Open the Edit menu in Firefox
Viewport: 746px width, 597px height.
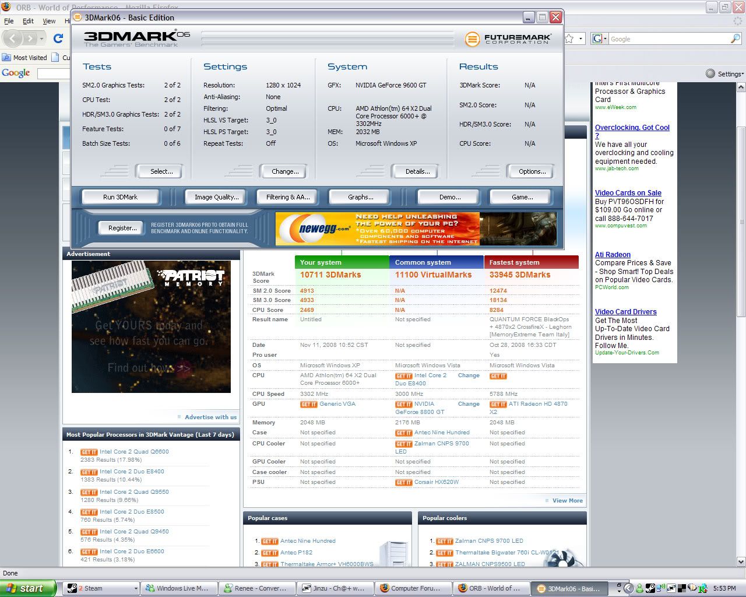coord(28,21)
